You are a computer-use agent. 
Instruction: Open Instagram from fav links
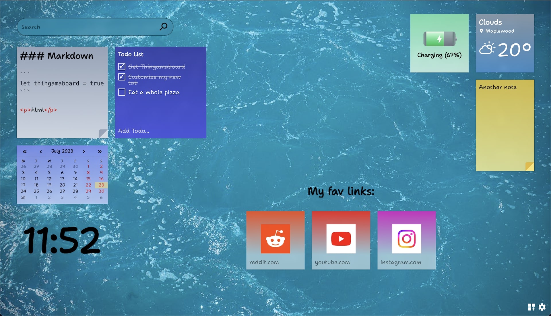click(406, 239)
